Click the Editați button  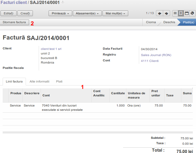pos(9,13)
